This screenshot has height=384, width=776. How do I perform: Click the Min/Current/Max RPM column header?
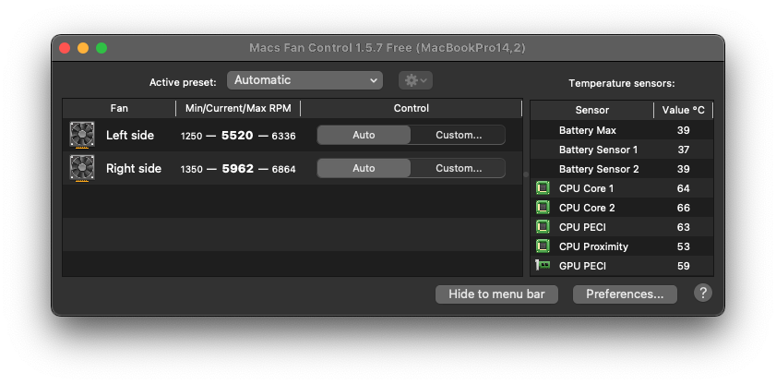point(238,108)
